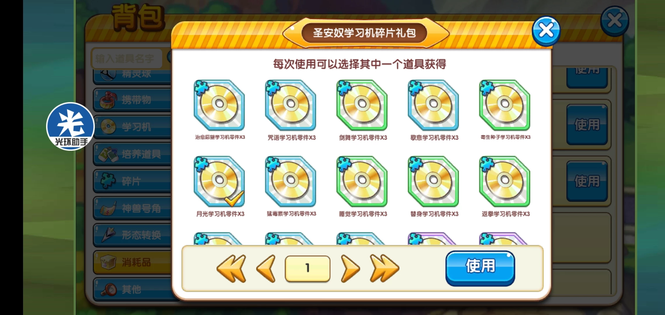Viewport: 665px width, 315px height.
Task: Go to previous page single arrow
Action: (x=266, y=268)
